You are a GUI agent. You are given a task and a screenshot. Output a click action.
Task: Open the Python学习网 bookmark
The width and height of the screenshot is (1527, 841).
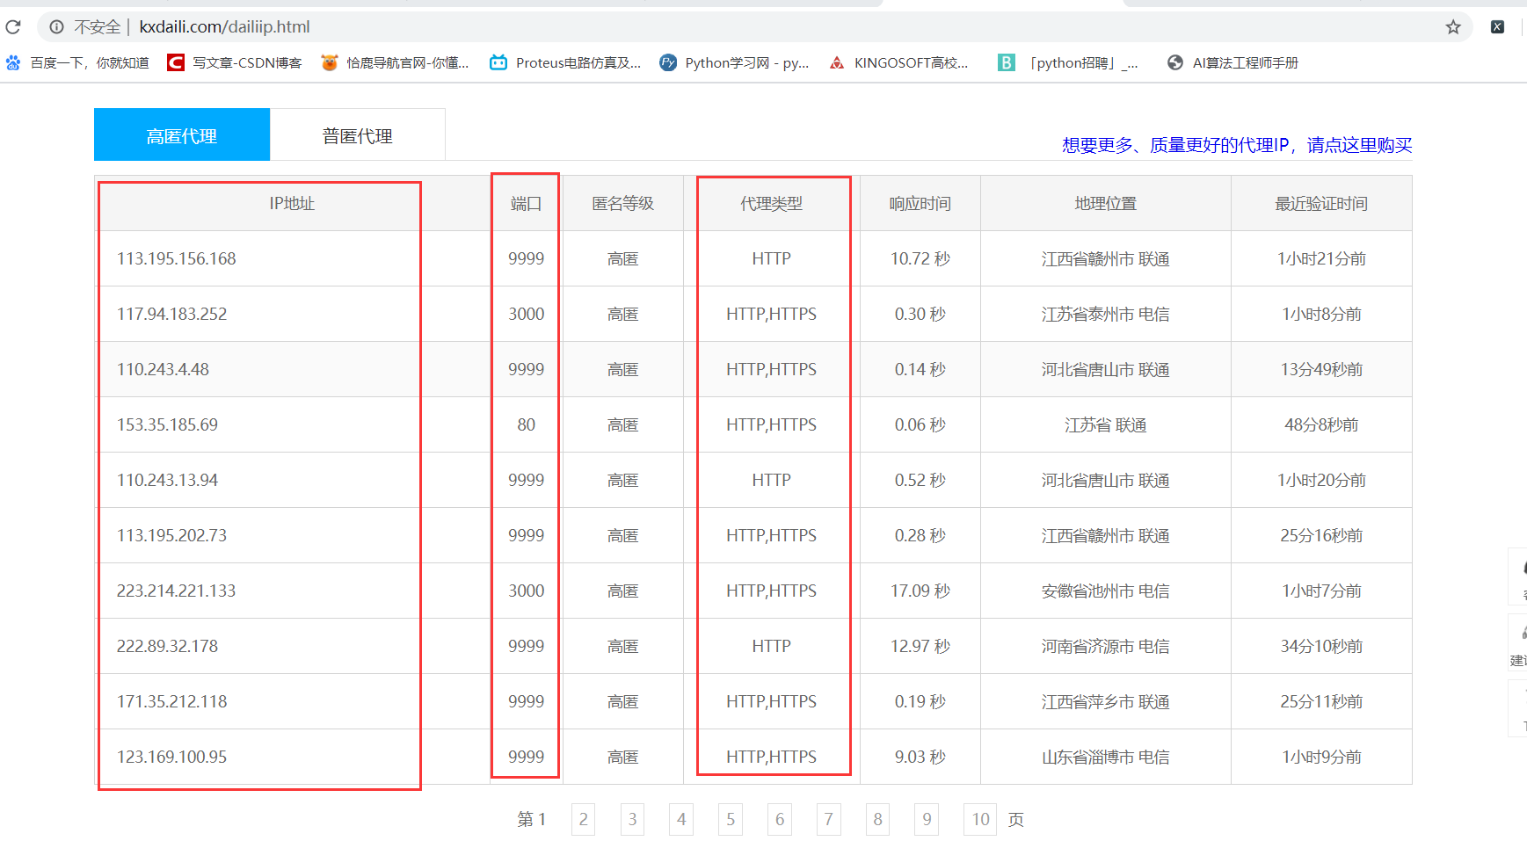pos(734,62)
